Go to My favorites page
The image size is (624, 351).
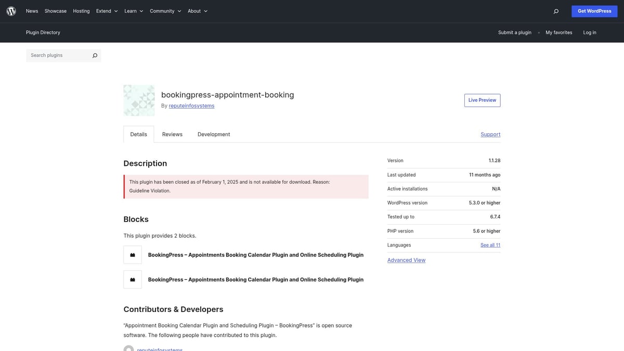tap(558, 32)
